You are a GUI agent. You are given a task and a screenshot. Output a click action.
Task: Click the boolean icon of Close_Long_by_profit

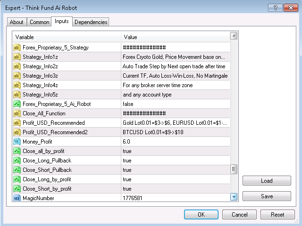pyautogui.click(x=17, y=179)
